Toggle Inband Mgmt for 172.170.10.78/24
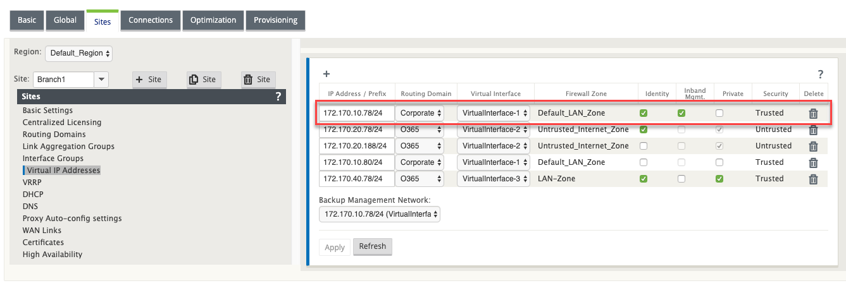Screen dimensions: 846x283 [681, 113]
